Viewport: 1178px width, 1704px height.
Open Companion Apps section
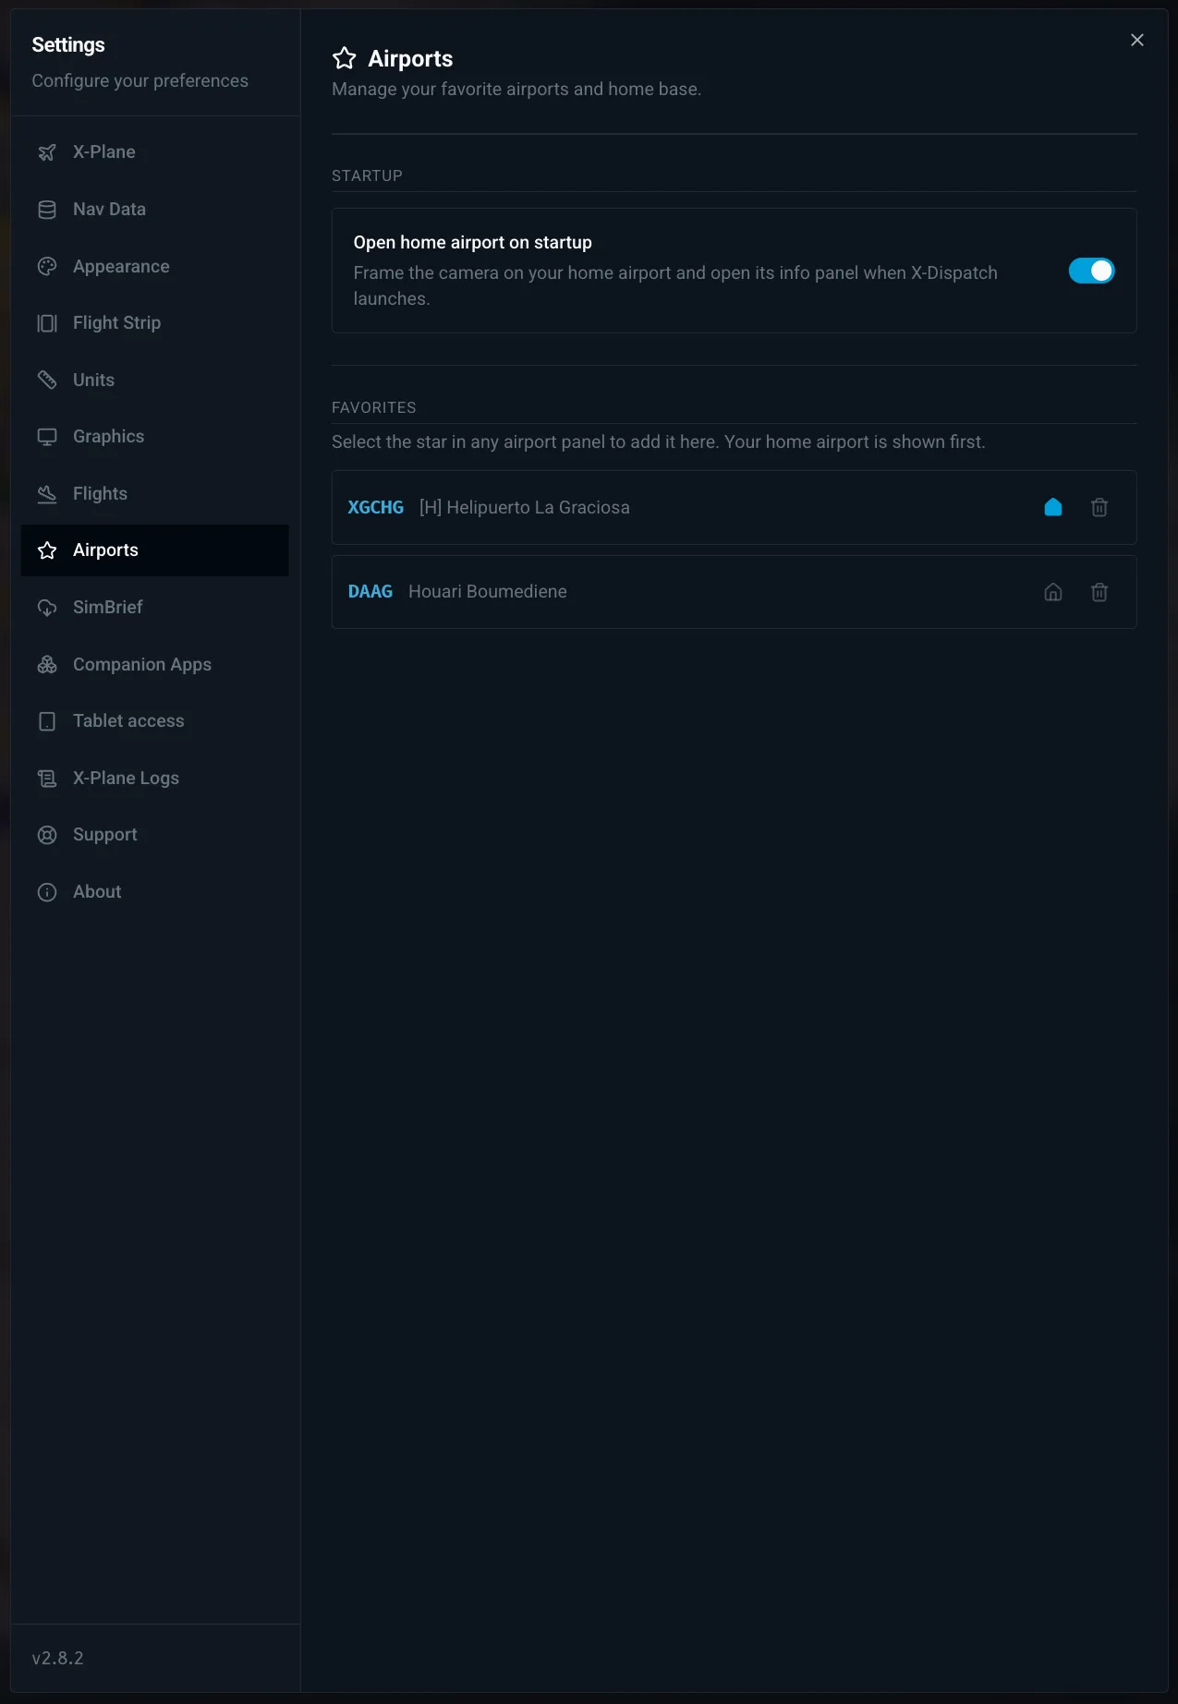coord(155,665)
